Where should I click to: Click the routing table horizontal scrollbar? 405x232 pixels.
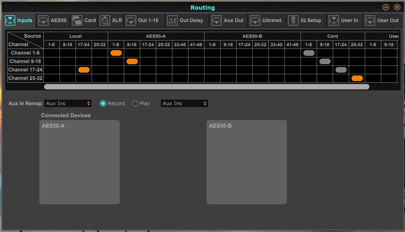207,87
